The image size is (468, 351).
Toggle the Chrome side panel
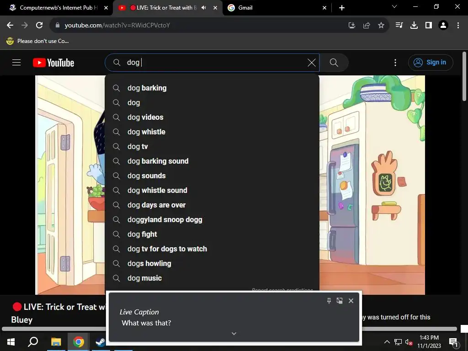tap(429, 25)
